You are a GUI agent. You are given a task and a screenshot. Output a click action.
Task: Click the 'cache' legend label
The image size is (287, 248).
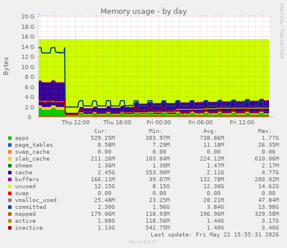pos(24,173)
